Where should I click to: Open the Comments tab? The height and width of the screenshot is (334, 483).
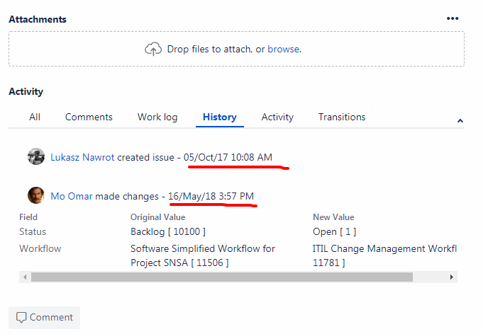tap(89, 117)
